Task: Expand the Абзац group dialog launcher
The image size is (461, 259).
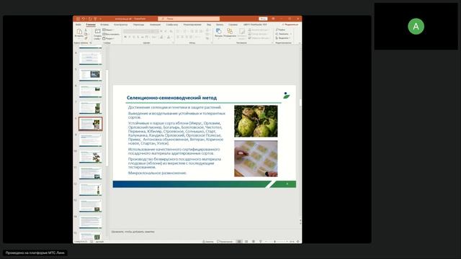Action: (212, 43)
